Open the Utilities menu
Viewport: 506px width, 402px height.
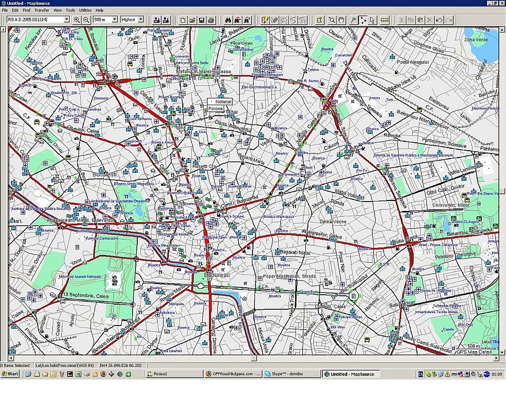click(85, 10)
